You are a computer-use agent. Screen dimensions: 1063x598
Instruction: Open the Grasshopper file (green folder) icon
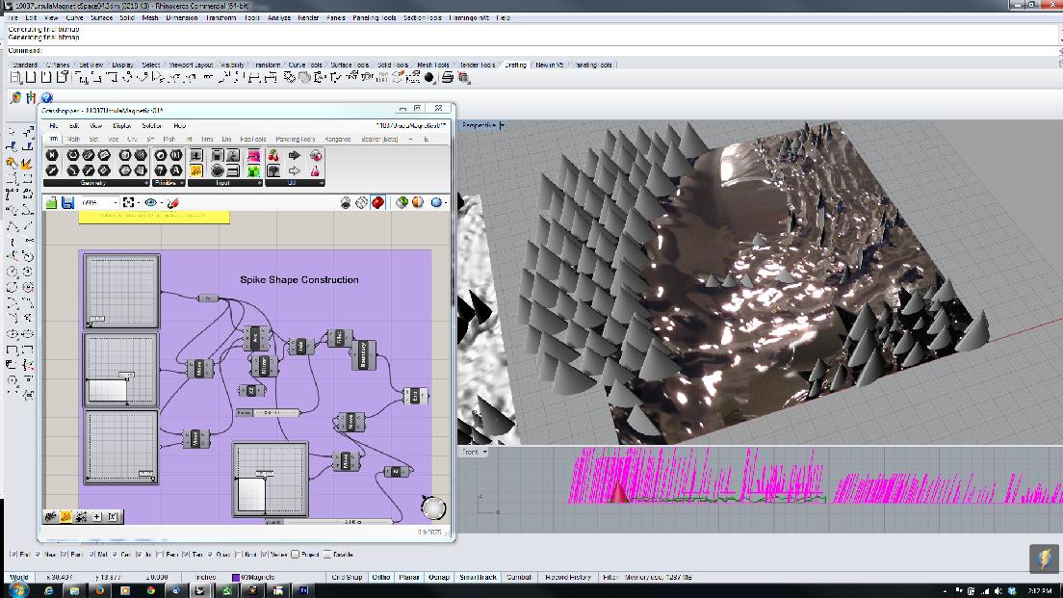tap(52, 203)
